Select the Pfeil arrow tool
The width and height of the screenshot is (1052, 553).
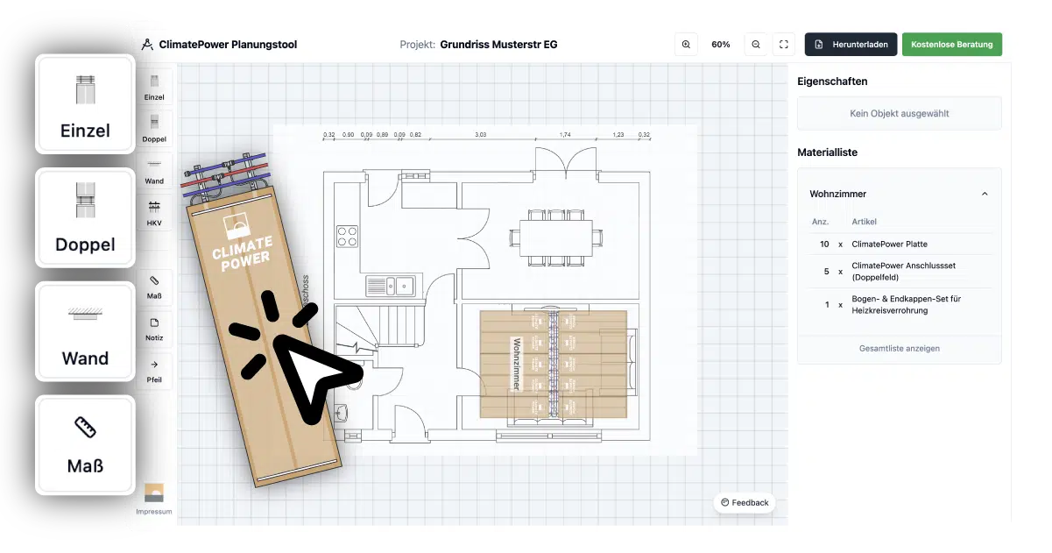154,371
